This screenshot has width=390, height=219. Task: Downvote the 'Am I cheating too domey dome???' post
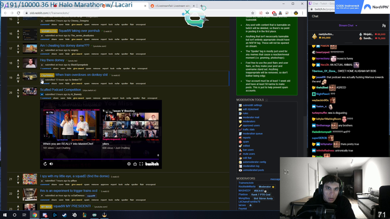18,52
